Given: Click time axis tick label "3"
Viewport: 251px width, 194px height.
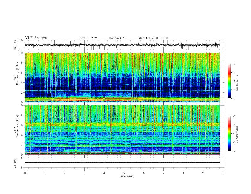Looking at the screenshot, I should coord(84,173).
